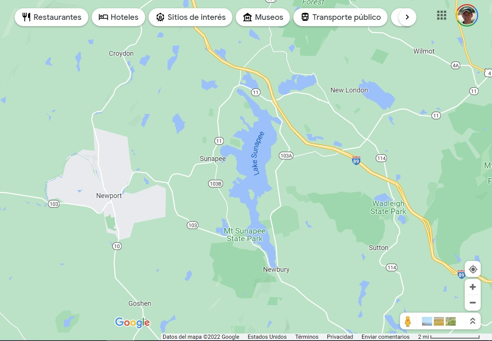
Task: Select the Sitios de interés chip
Action: [190, 17]
